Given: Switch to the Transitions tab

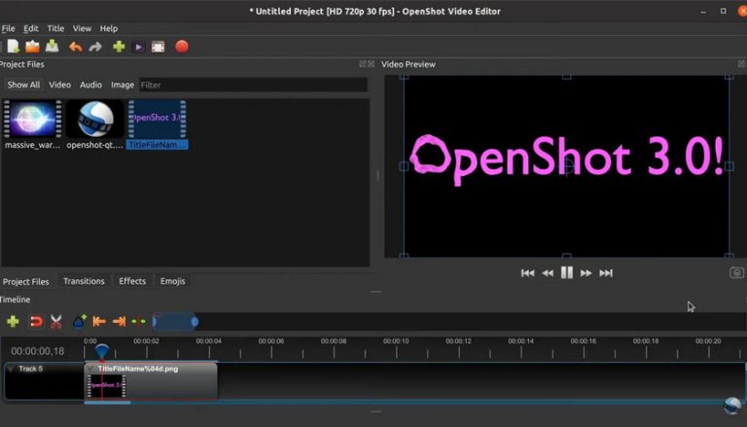Looking at the screenshot, I should tap(84, 281).
